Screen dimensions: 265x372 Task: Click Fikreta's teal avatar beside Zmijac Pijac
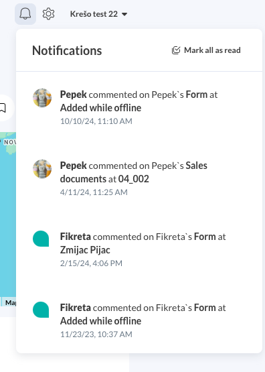41,239
